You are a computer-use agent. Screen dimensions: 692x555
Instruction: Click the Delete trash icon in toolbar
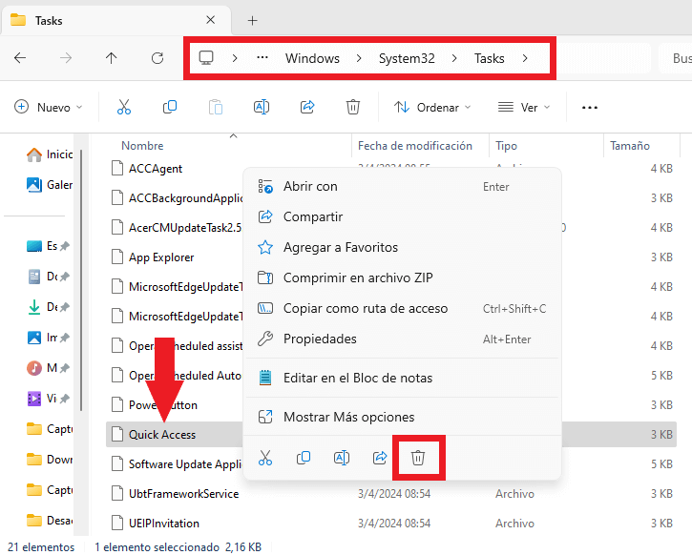click(x=352, y=107)
